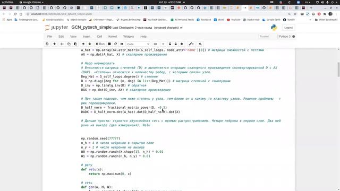Open the zoom magnifier icon in the address bar

(x=289, y=14)
